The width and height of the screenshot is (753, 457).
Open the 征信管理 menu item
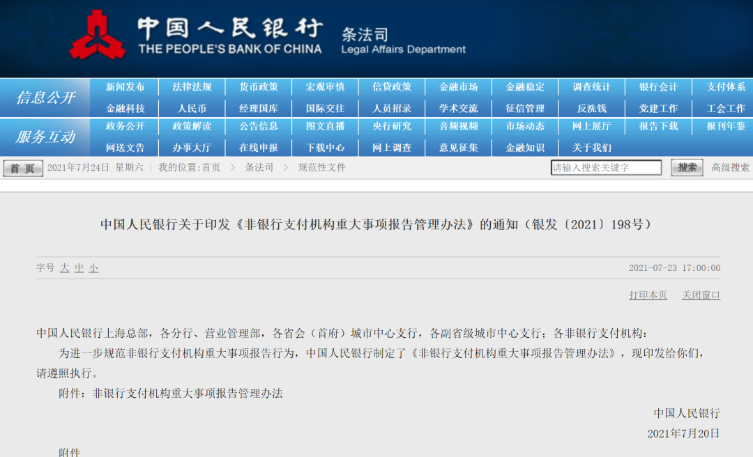click(x=525, y=109)
